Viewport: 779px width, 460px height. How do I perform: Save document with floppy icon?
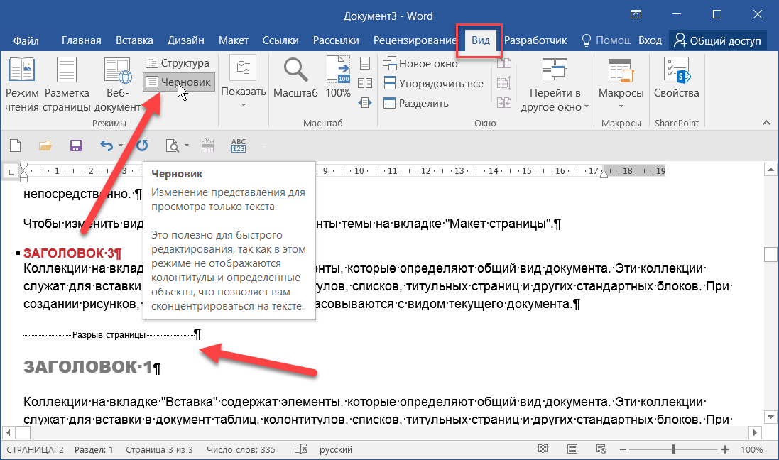coord(75,146)
